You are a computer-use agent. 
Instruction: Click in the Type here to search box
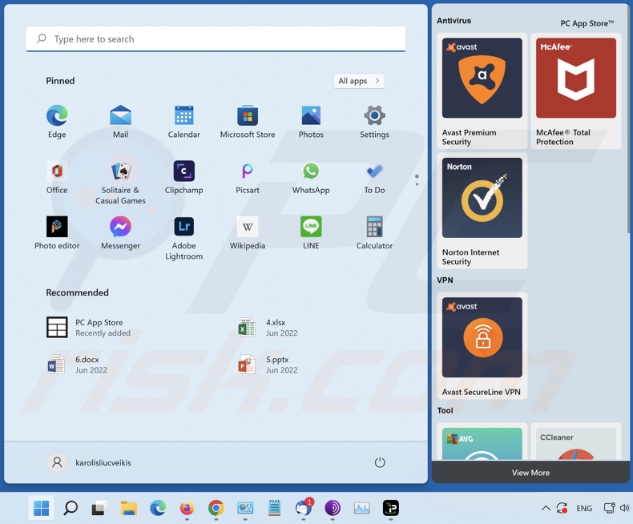point(216,38)
